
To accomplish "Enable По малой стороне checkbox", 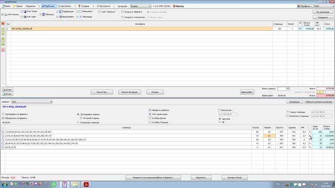I will tap(81, 118).
